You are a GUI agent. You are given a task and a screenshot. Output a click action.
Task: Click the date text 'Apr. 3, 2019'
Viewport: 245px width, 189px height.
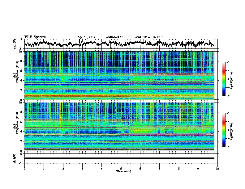click(x=86, y=37)
